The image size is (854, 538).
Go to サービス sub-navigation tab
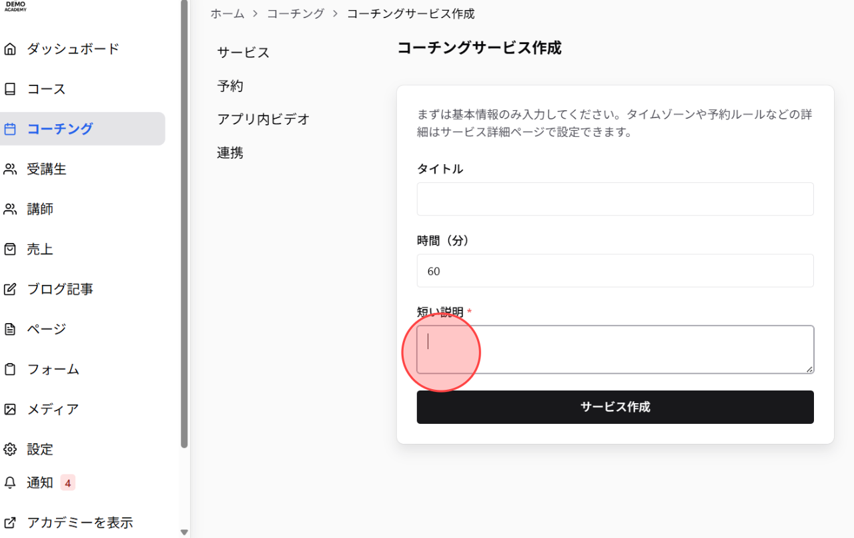[x=243, y=53]
